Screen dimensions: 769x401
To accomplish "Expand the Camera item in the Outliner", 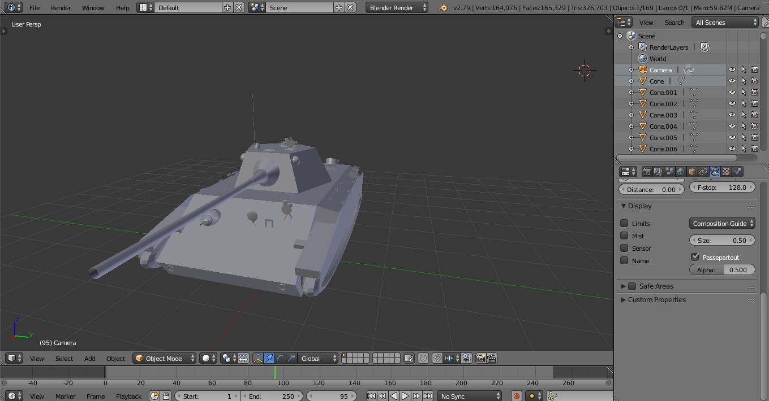I will [630, 69].
